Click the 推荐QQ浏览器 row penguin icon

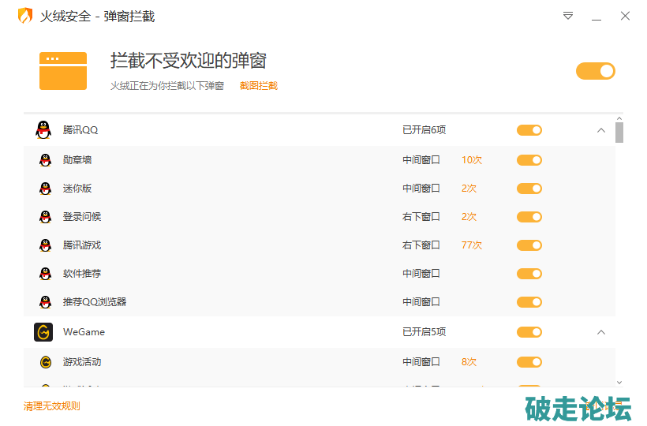point(45,302)
